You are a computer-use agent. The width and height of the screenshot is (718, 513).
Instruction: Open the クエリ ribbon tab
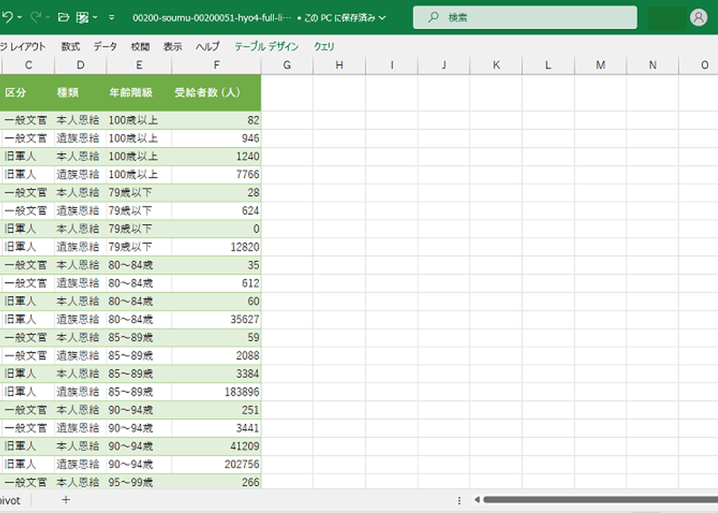(x=324, y=47)
